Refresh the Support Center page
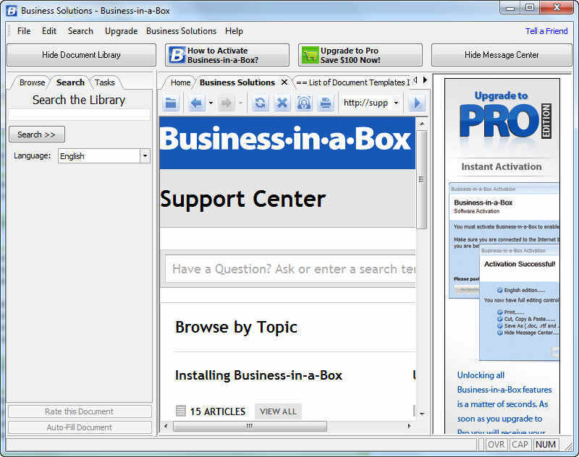Screen dimensions: 579x457 260,103
